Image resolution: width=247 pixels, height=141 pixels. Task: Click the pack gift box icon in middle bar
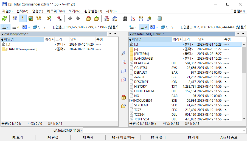tap(123, 97)
